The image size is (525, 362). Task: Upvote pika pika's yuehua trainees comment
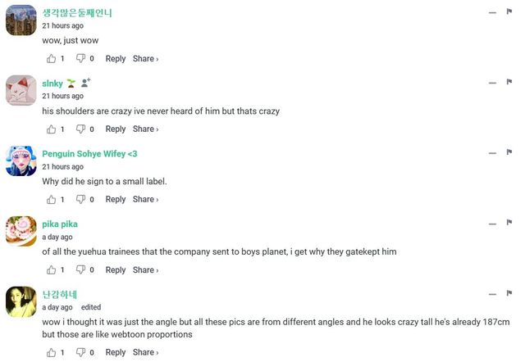coord(52,270)
